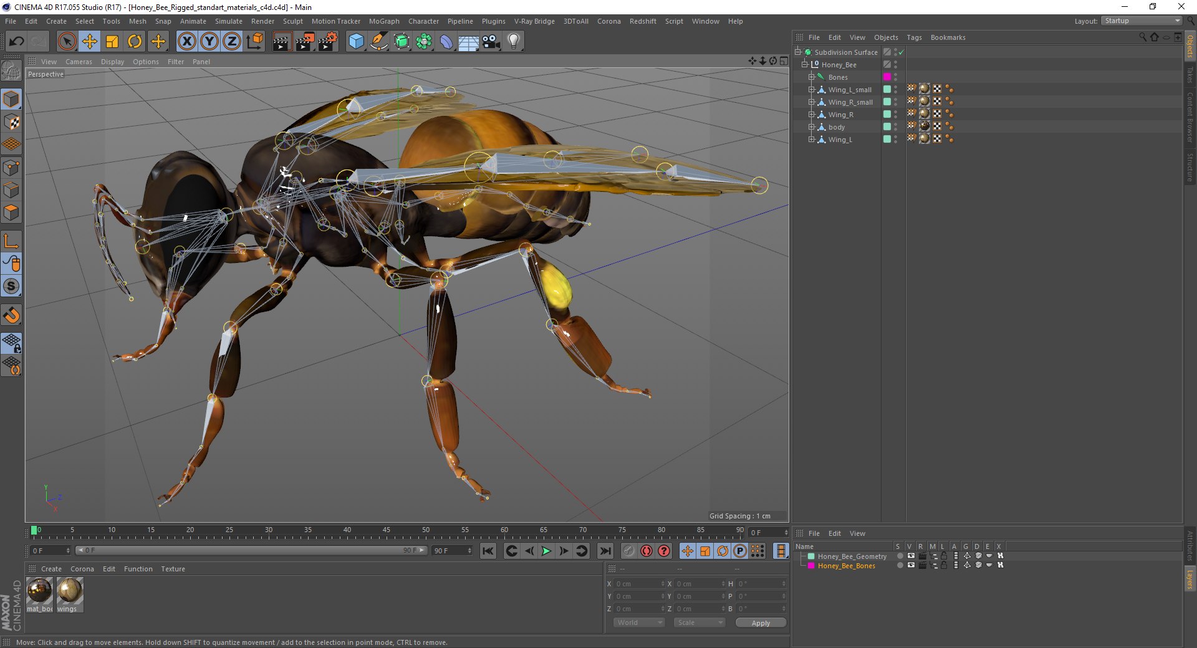The width and height of the screenshot is (1197, 648).
Task: Open viewport Cameras menu
Action: [79, 62]
